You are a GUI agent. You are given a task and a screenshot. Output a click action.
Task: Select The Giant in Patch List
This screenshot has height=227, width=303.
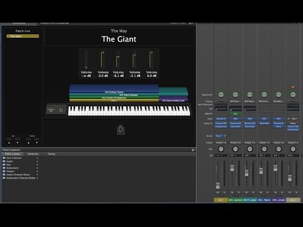pos(23,36)
